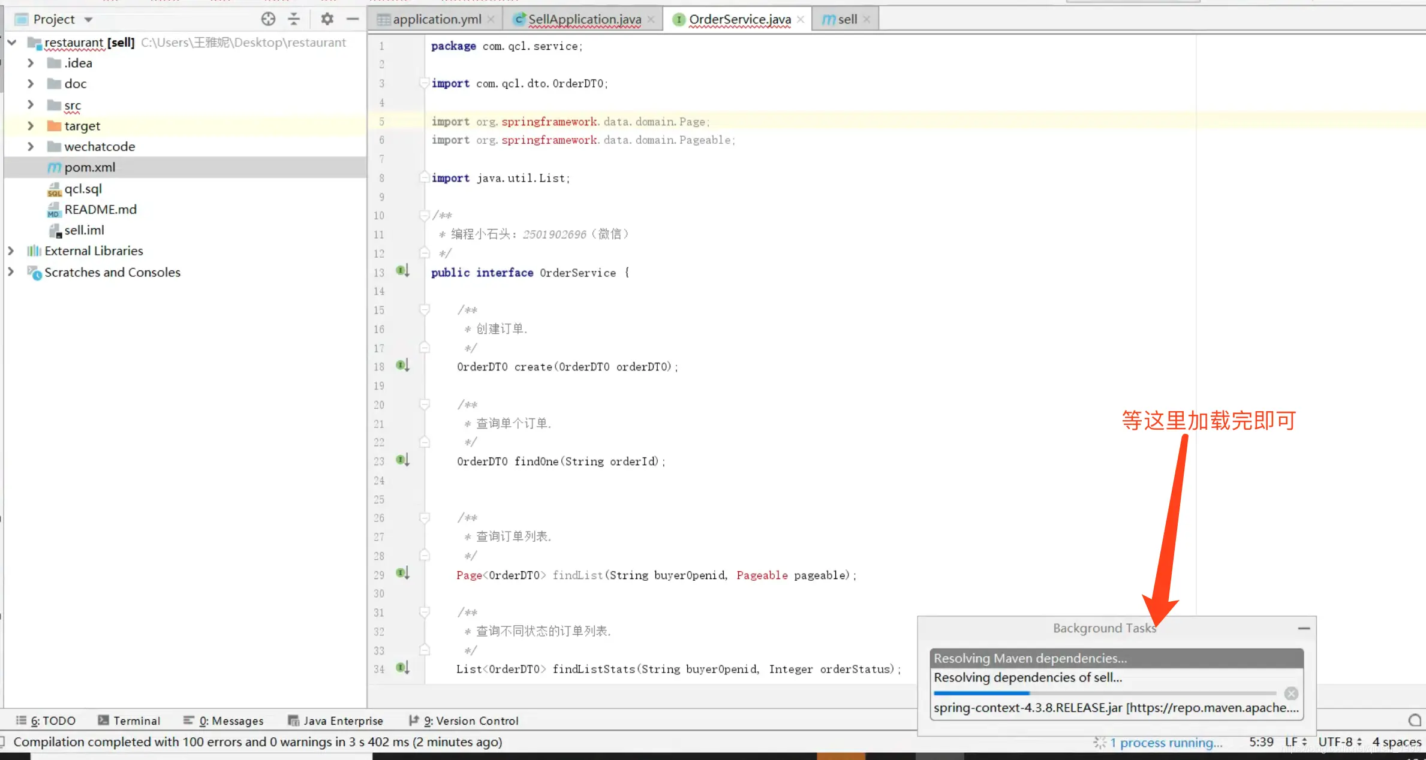The height and width of the screenshot is (760, 1426).
Task: Open the Project view dropdown
Action: 88,19
